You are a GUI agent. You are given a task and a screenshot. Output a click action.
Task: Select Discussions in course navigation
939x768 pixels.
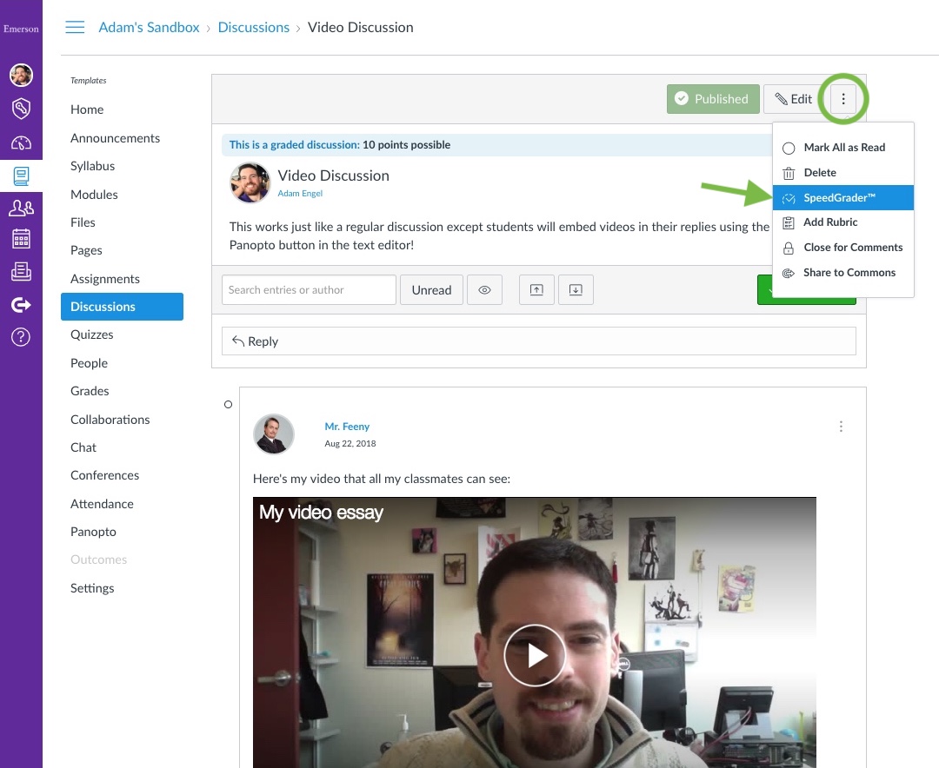pyautogui.click(x=123, y=307)
